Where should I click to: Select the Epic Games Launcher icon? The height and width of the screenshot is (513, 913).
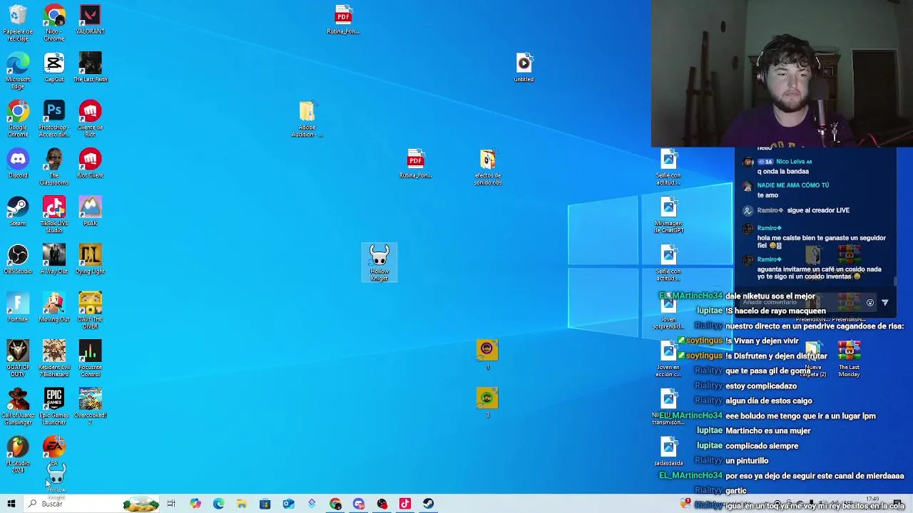point(54,406)
